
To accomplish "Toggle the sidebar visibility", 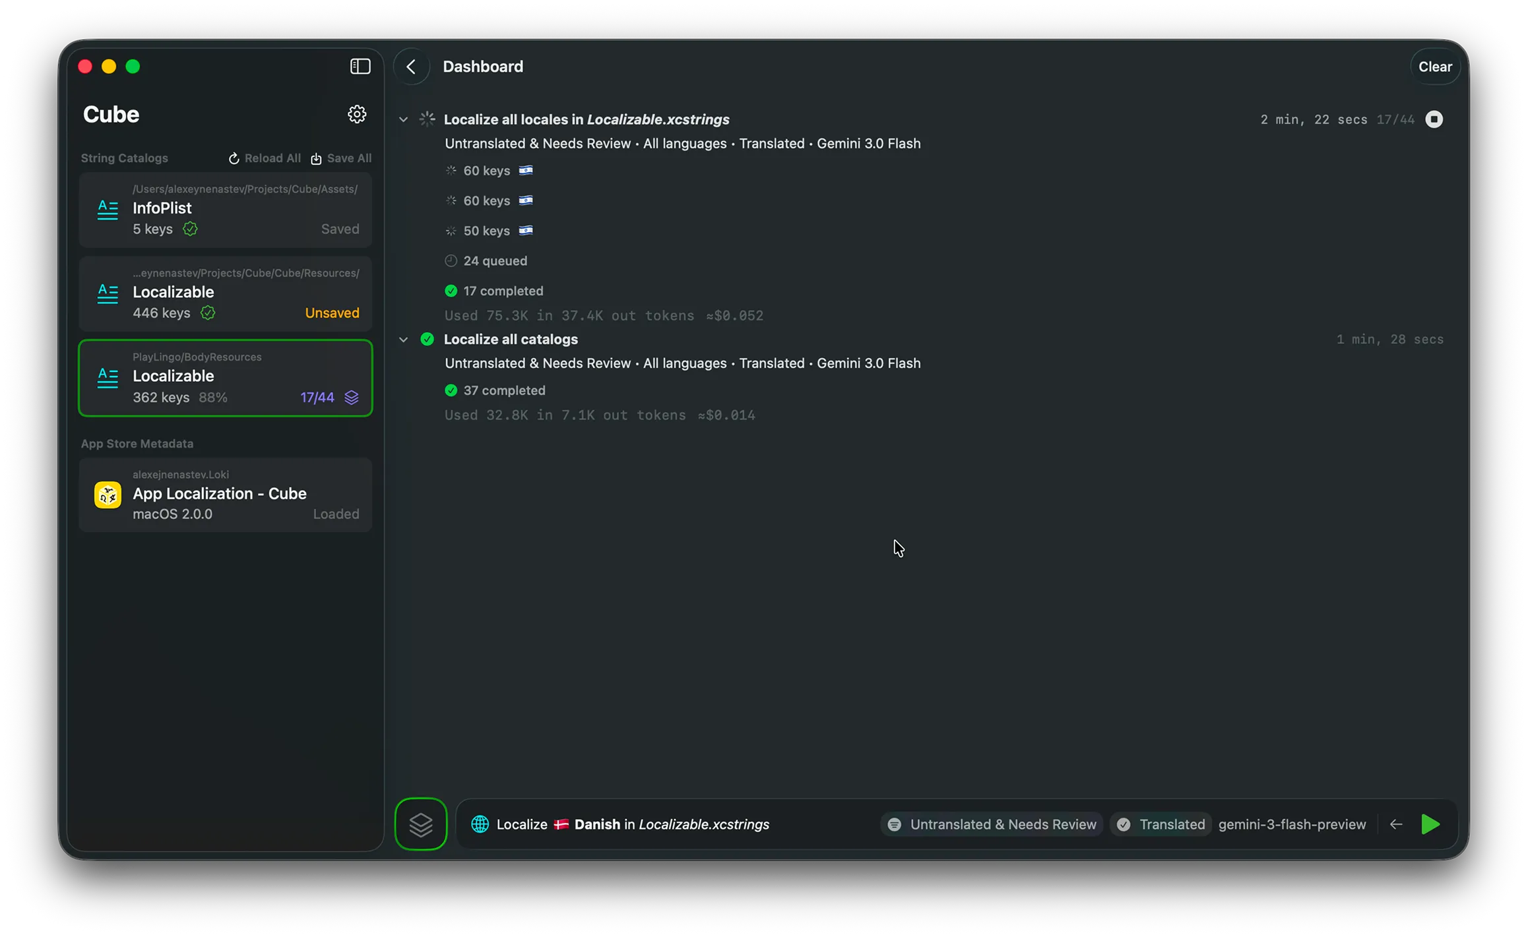I will (x=360, y=66).
